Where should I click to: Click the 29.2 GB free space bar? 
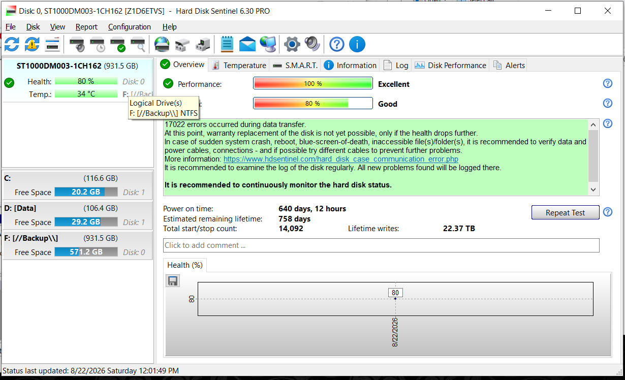point(86,222)
